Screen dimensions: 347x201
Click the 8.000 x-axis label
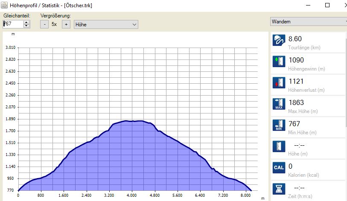point(245,195)
